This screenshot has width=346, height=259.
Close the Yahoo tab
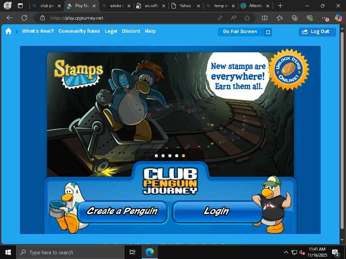[198, 6]
